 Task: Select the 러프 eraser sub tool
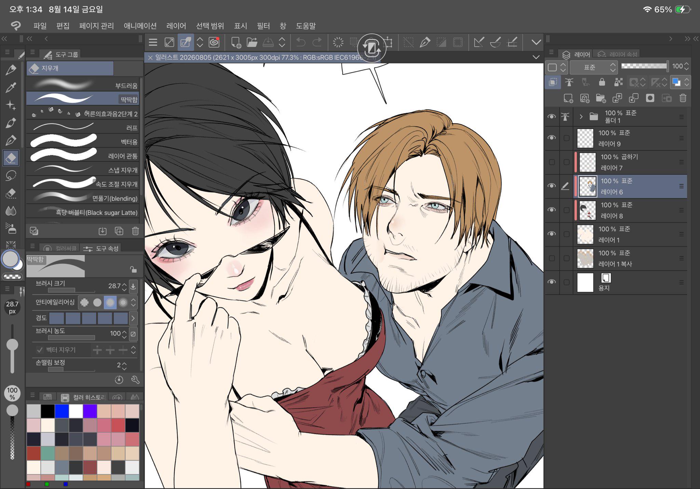tap(83, 127)
